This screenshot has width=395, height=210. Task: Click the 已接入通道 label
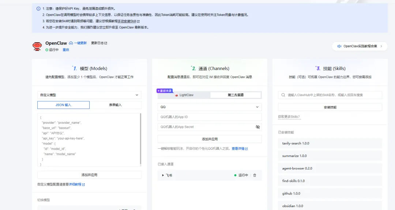coord(166,164)
